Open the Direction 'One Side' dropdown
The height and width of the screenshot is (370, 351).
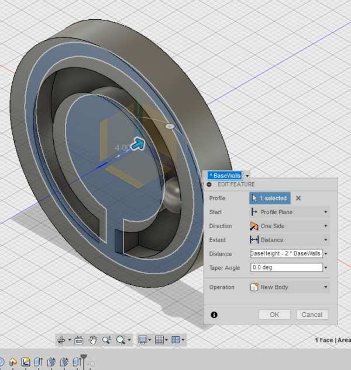tap(289, 226)
